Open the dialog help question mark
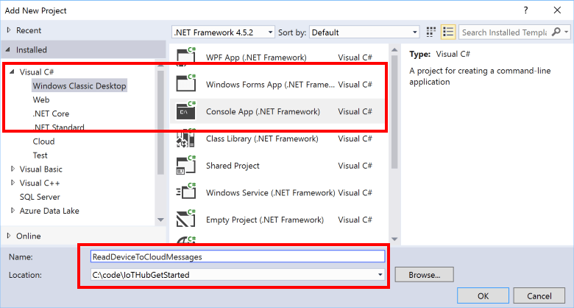 tap(525, 10)
